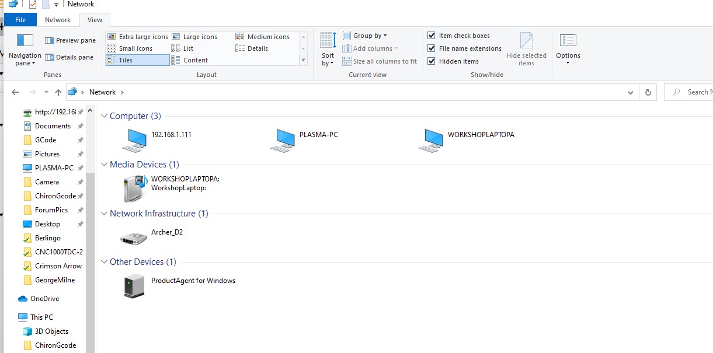Select the View ribbon tab
The image size is (713, 353).
coord(95,20)
